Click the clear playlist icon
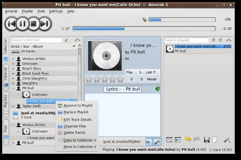 pyautogui.click(x=169, y=139)
